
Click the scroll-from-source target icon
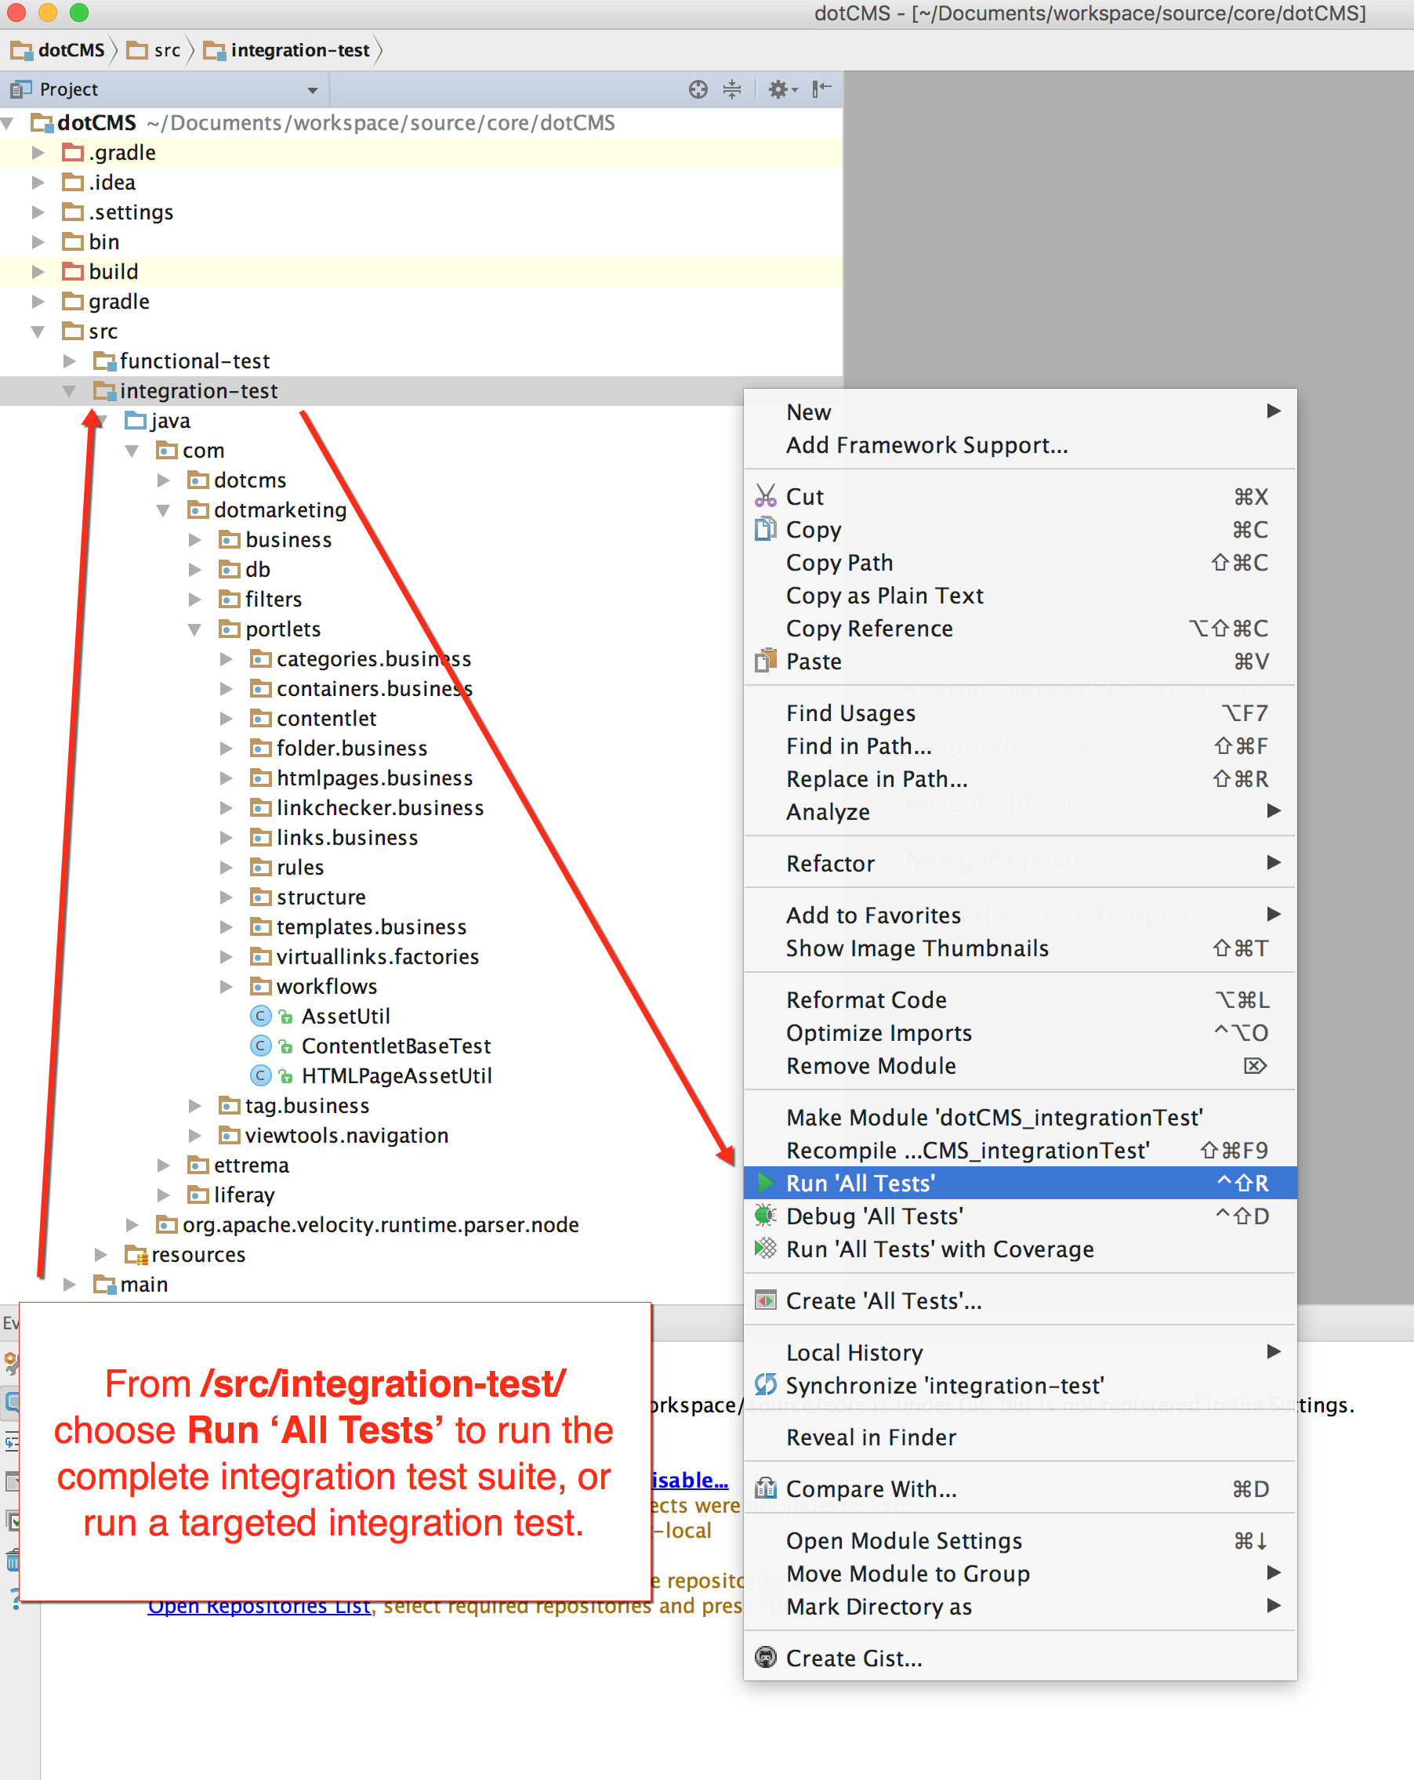point(698,89)
